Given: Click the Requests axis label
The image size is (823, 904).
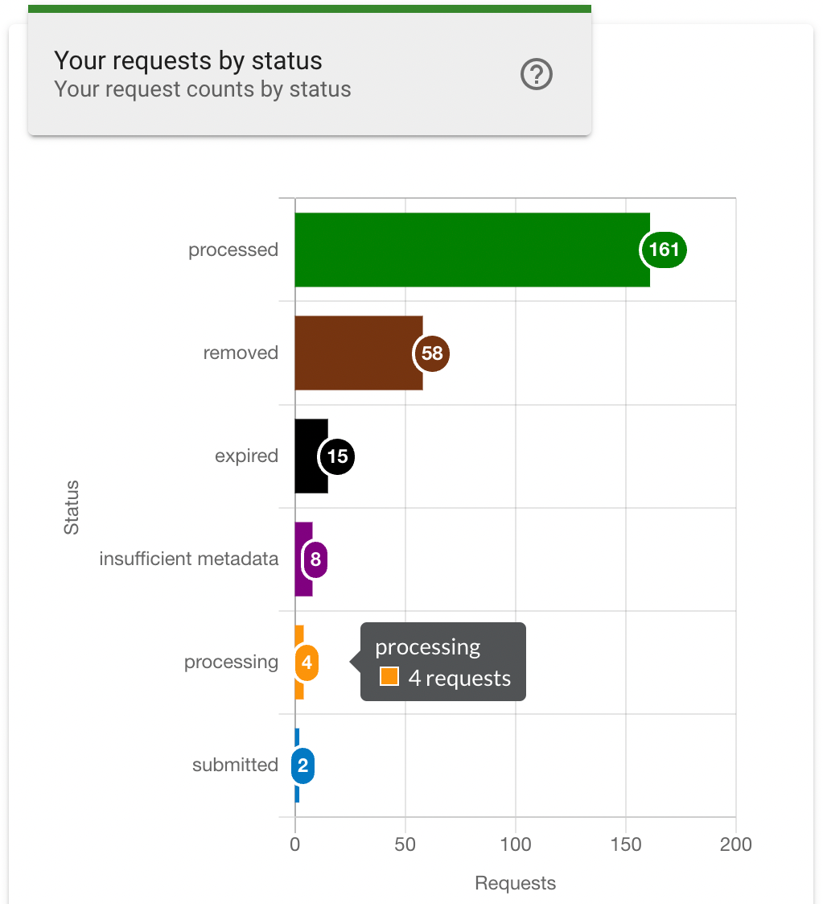Looking at the screenshot, I should [x=515, y=882].
